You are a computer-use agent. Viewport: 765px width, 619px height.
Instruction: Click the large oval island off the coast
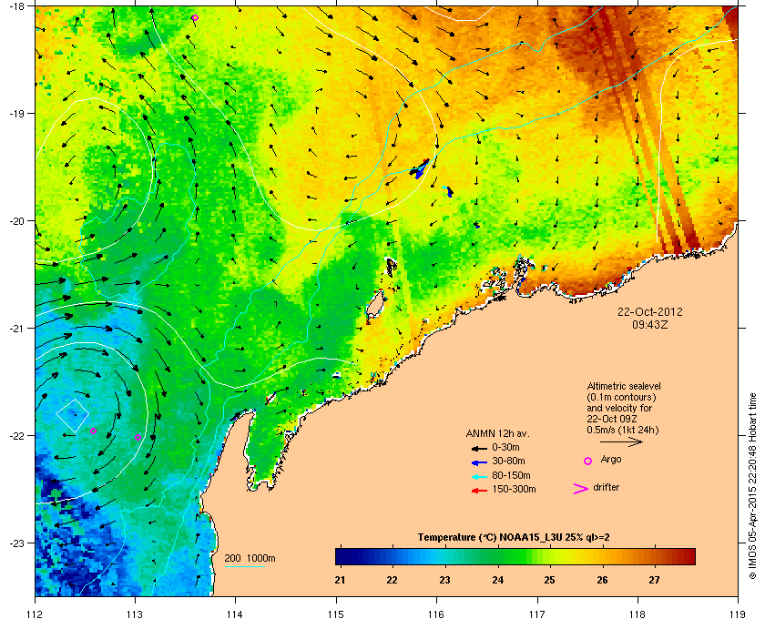coord(374,305)
